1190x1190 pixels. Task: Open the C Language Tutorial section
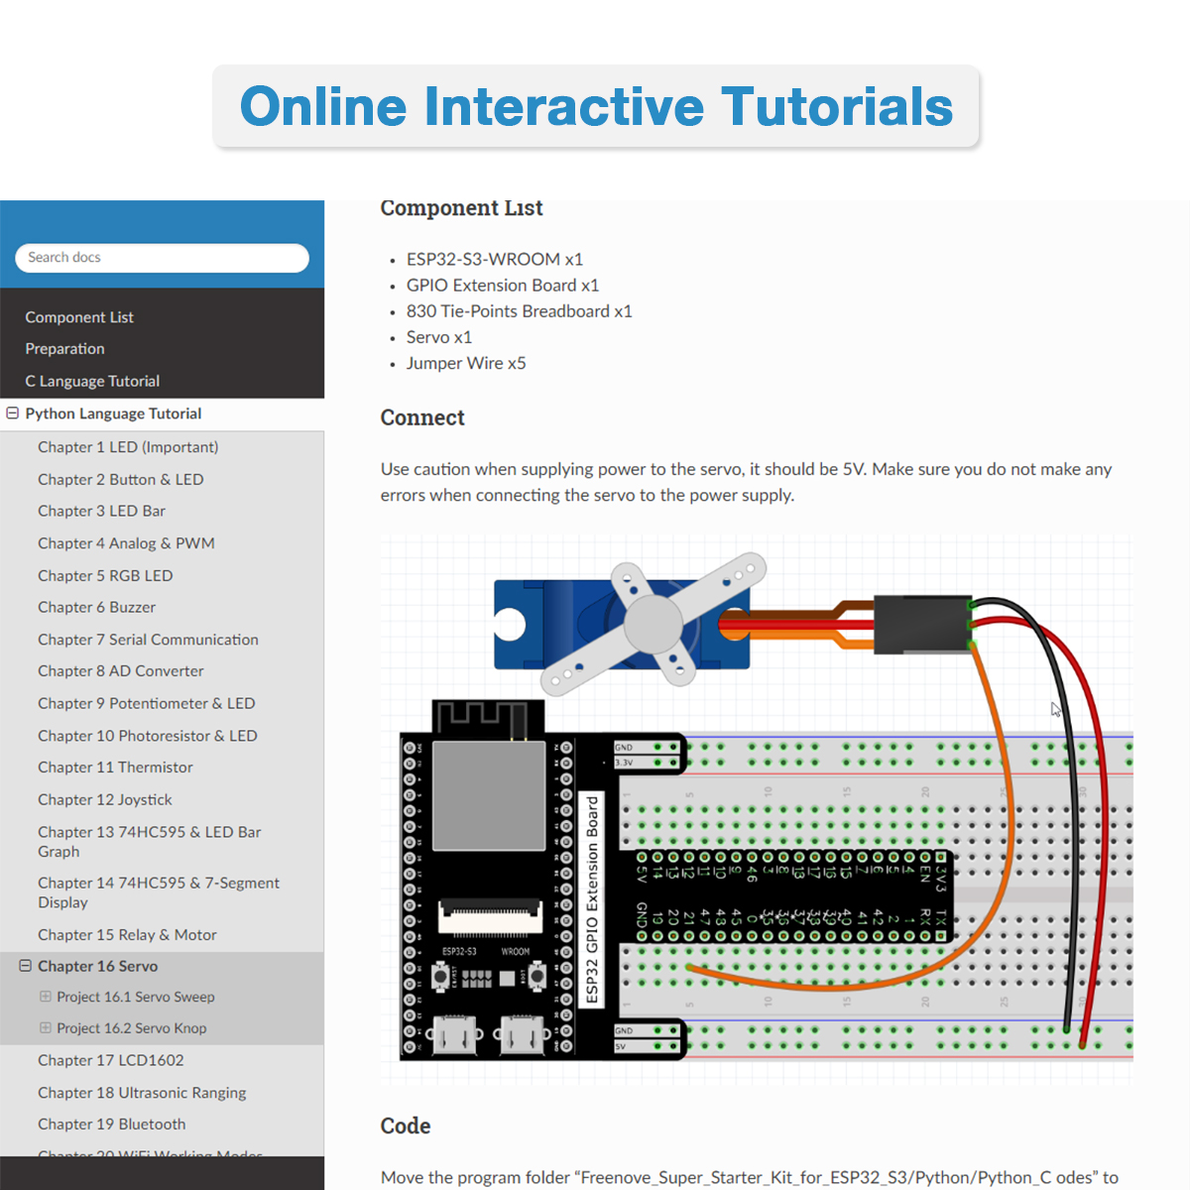point(92,381)
